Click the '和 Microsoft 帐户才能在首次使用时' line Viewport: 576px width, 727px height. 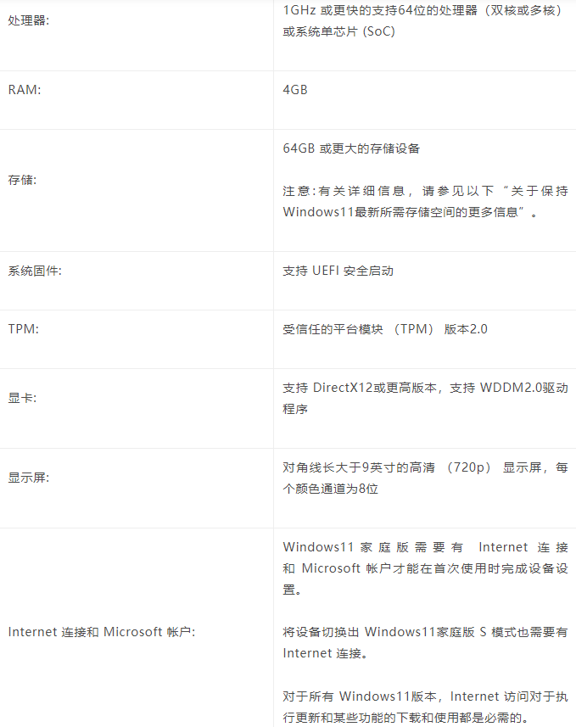(x=425, y=568)
